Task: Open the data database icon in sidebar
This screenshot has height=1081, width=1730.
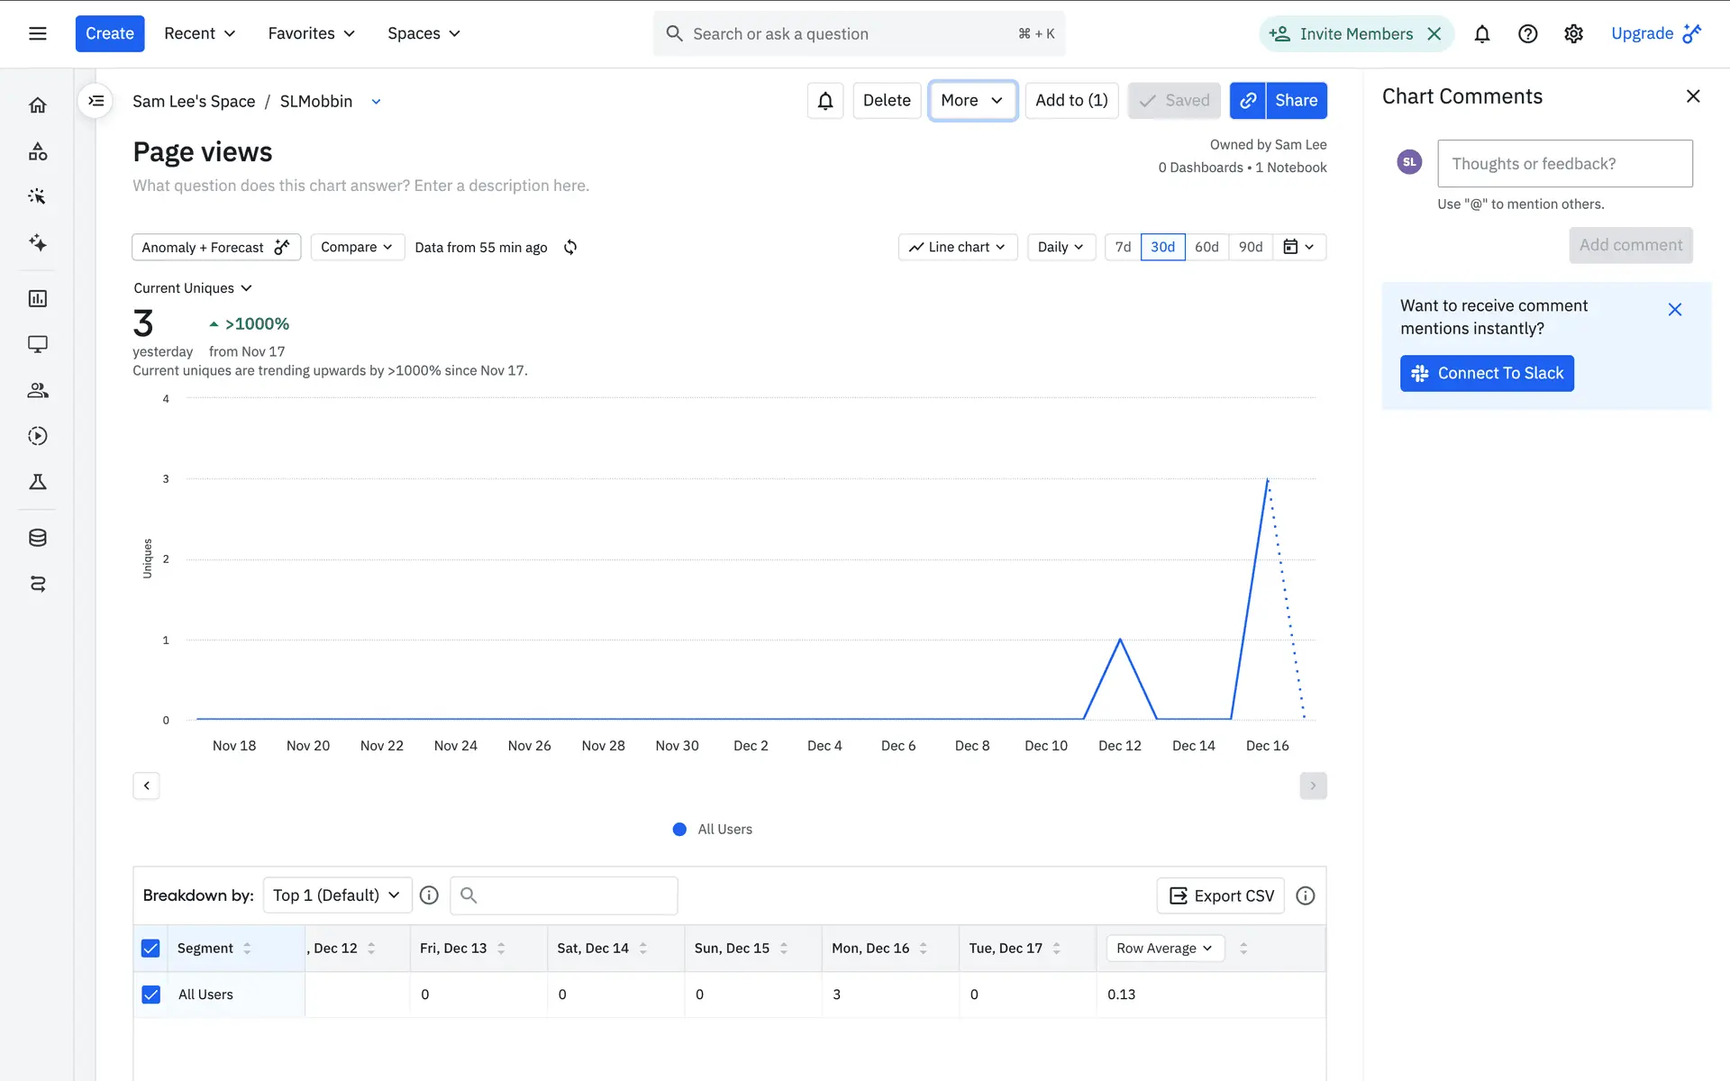Action: tap(38, 538)
